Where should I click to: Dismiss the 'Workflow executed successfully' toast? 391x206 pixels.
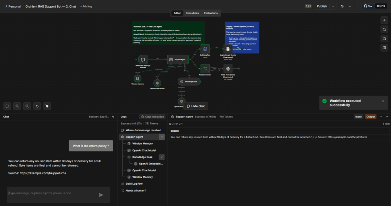(x=383, y=101)
